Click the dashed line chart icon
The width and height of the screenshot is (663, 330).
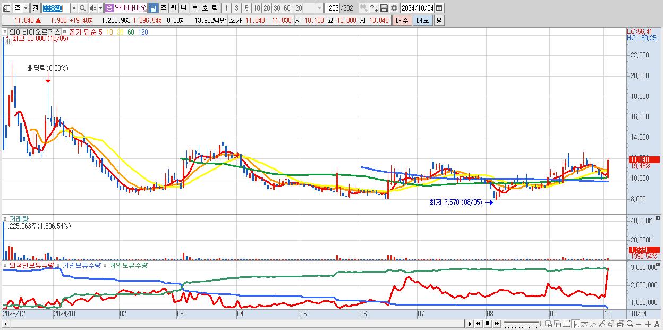coord(567,324)
